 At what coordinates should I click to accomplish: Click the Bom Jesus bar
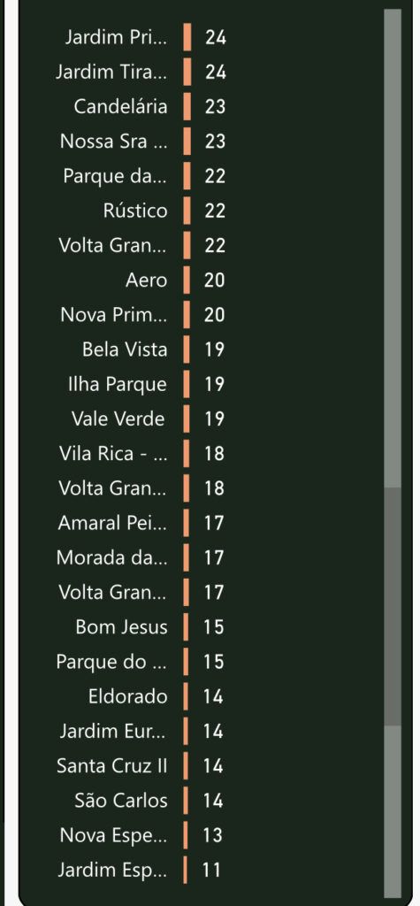click(186, 627)
